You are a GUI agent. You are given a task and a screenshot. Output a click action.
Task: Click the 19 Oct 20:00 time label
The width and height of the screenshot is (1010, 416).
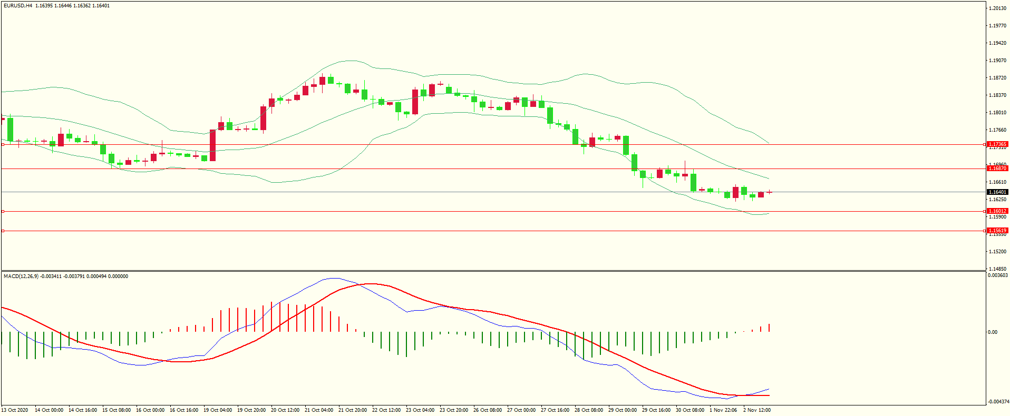click(251, 410)
